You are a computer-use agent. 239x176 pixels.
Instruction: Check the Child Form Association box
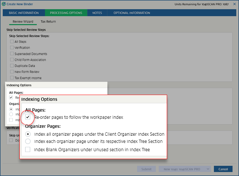pyautogui.click(x=12, y=60)
